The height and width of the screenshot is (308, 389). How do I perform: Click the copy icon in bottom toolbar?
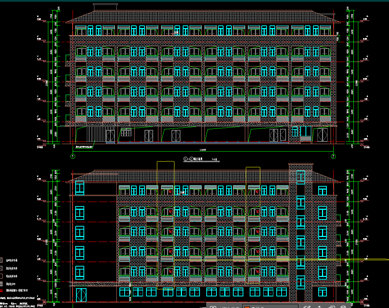[332, 307]
